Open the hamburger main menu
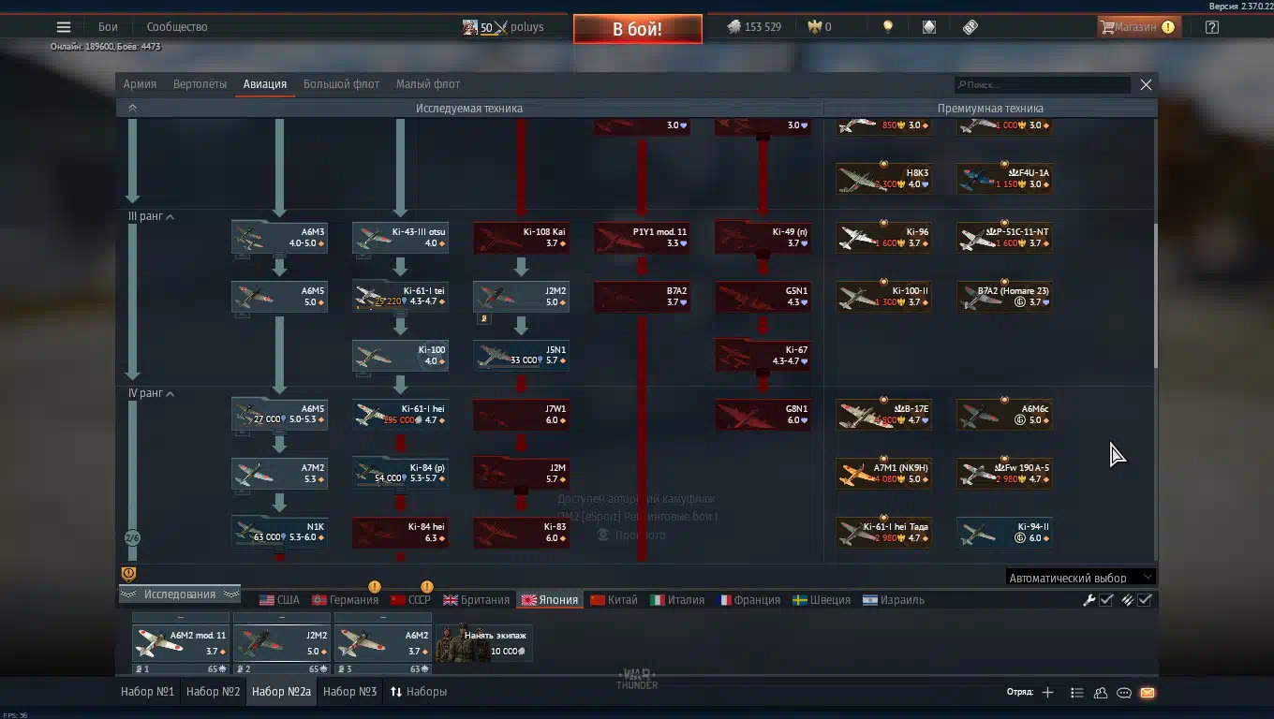 (64, 27)
